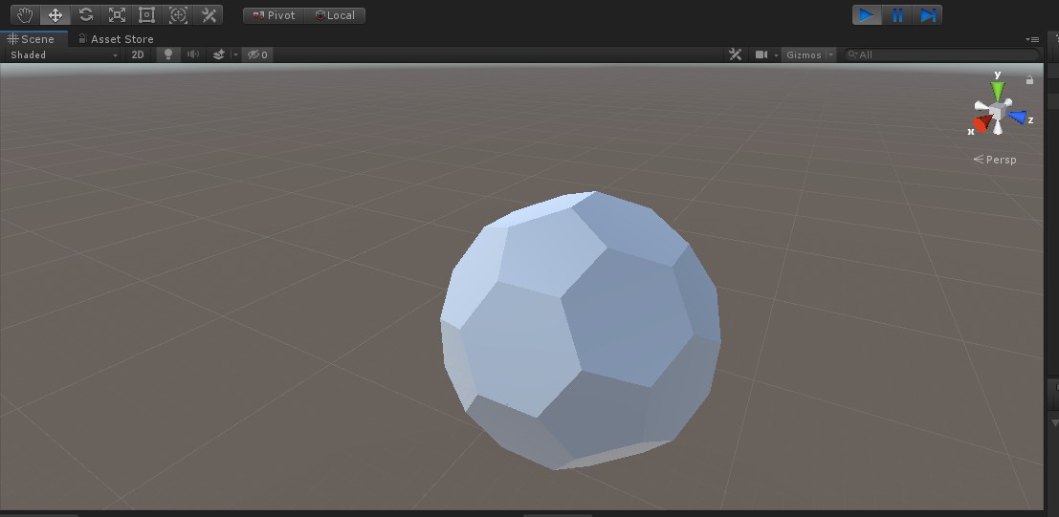The height and width of the screenshot is (517, 1059).
Task: Expand scene camera dropdown arrow
Action: pos(776,54)
